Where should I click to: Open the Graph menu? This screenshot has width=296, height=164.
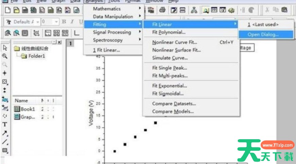tap(58, 1)
